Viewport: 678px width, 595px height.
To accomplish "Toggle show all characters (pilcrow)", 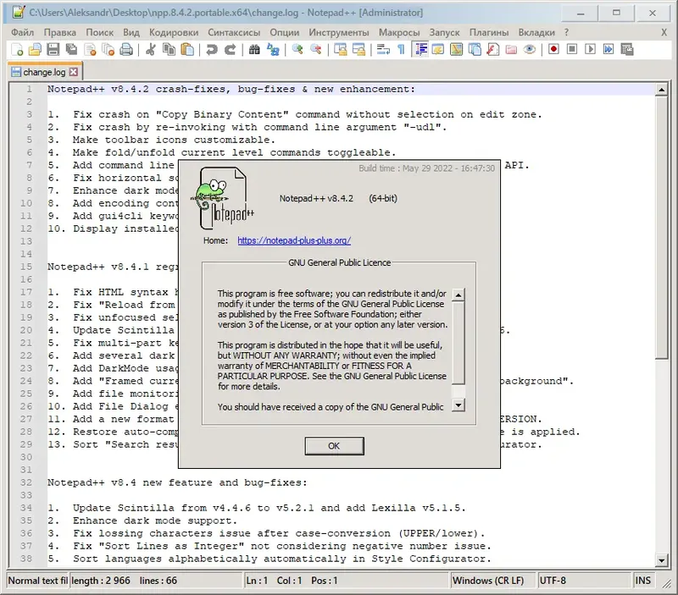I will click(x=401, y=50).
